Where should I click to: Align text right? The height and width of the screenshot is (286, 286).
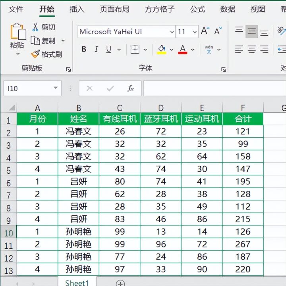tap(264, 49)
